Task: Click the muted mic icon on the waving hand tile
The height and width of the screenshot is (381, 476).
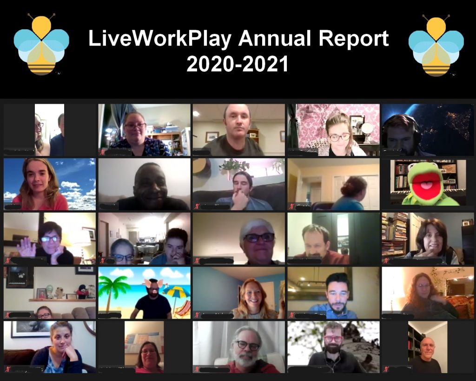Action: [x=8, y=261]
